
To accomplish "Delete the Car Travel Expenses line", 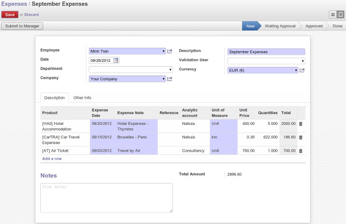I will (x=301, y=137).
